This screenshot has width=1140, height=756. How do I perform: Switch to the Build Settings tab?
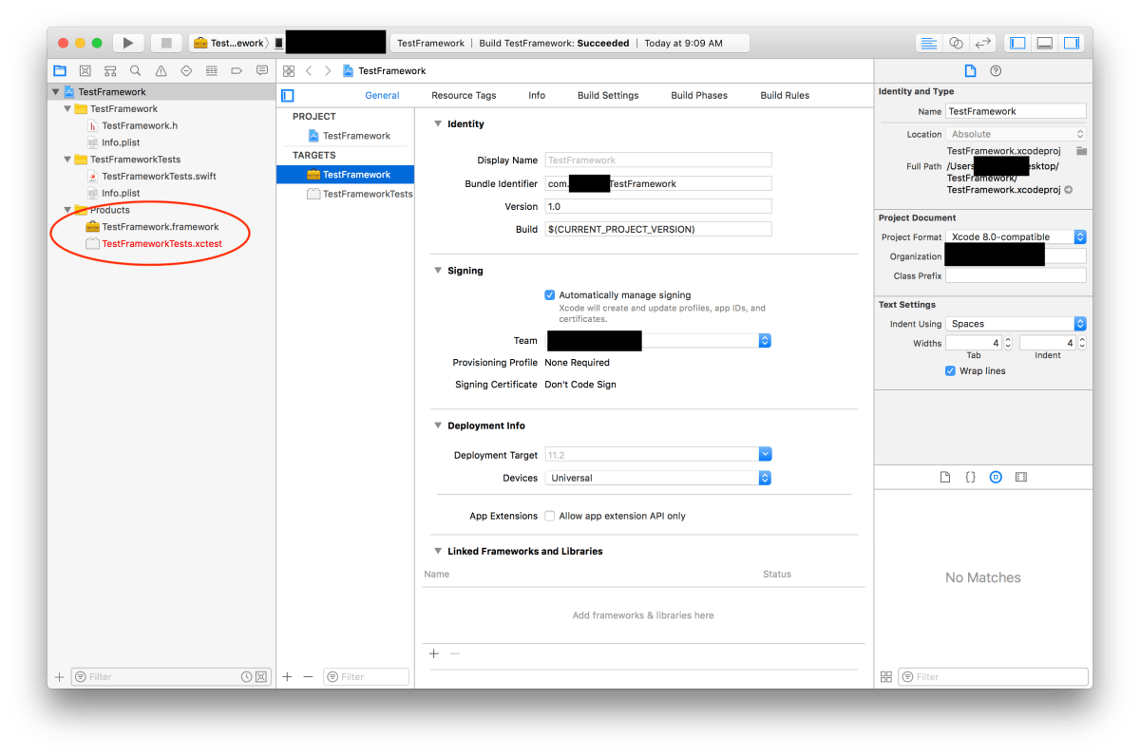point(608,95)
